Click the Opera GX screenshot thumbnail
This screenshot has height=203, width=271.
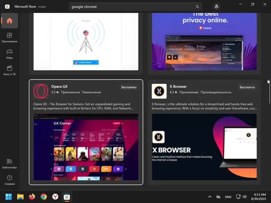tap(86, 147)
